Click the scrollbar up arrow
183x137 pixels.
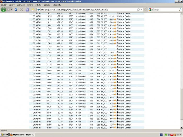point(182,14)
